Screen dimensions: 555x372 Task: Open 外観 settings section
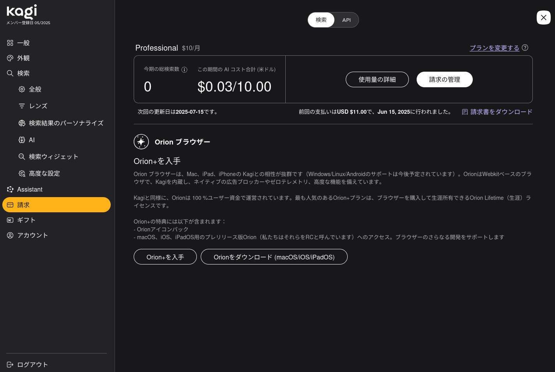pyautogui.click(x=57, y=58)
